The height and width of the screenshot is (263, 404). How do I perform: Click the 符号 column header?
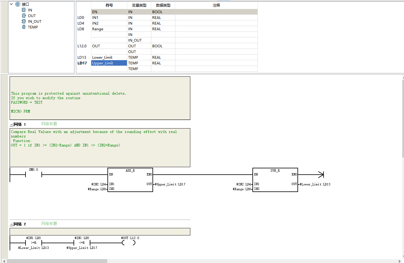coord(109,5)
